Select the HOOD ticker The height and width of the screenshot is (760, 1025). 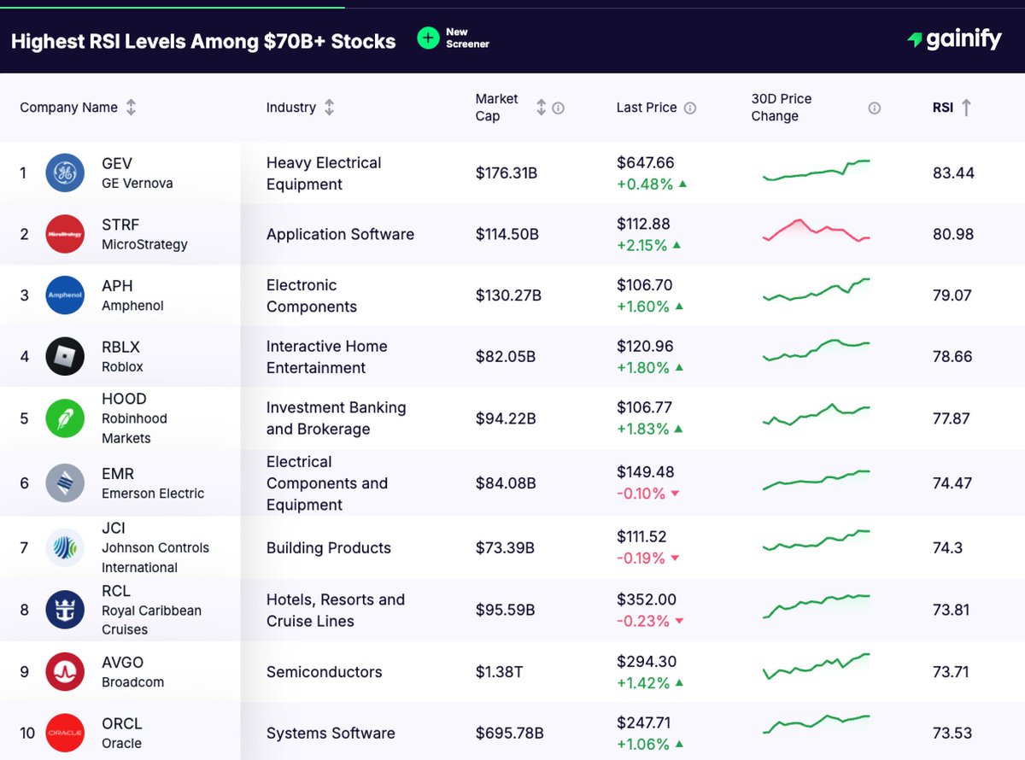tap(124, 399)
